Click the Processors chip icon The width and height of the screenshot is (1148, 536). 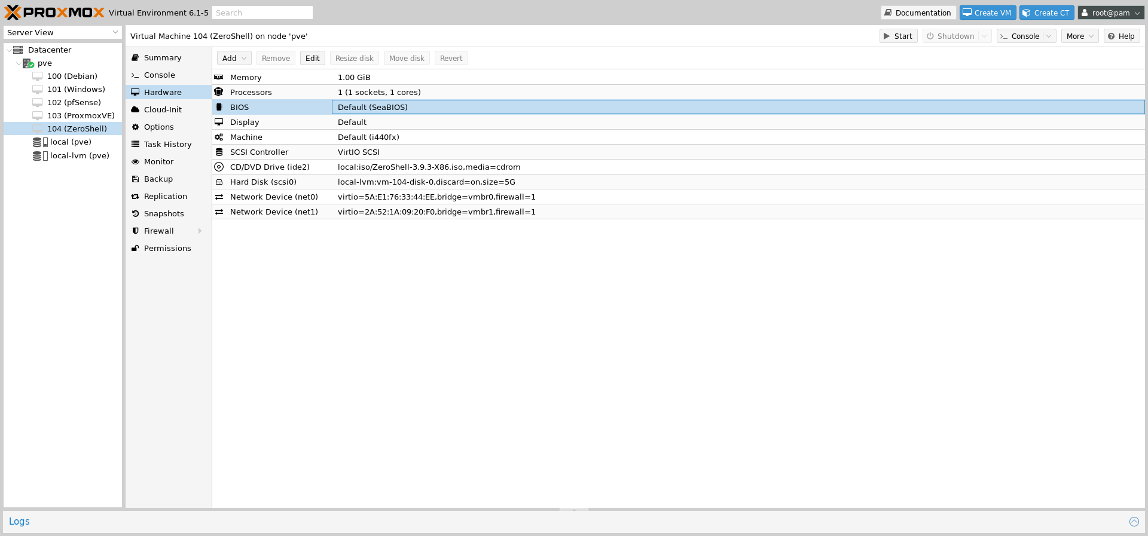pyautogui.click(x=219, y=92)
